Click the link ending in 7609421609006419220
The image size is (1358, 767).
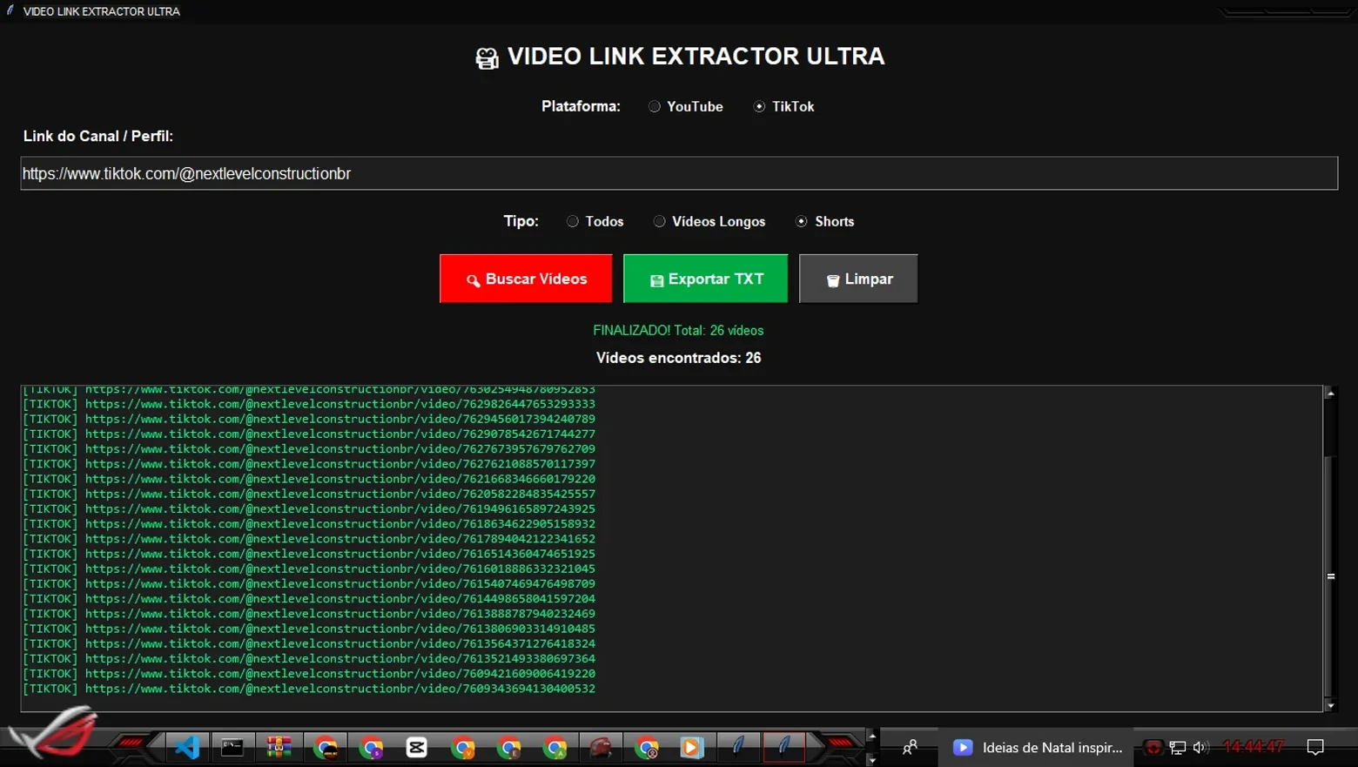(x=340, y=674)
